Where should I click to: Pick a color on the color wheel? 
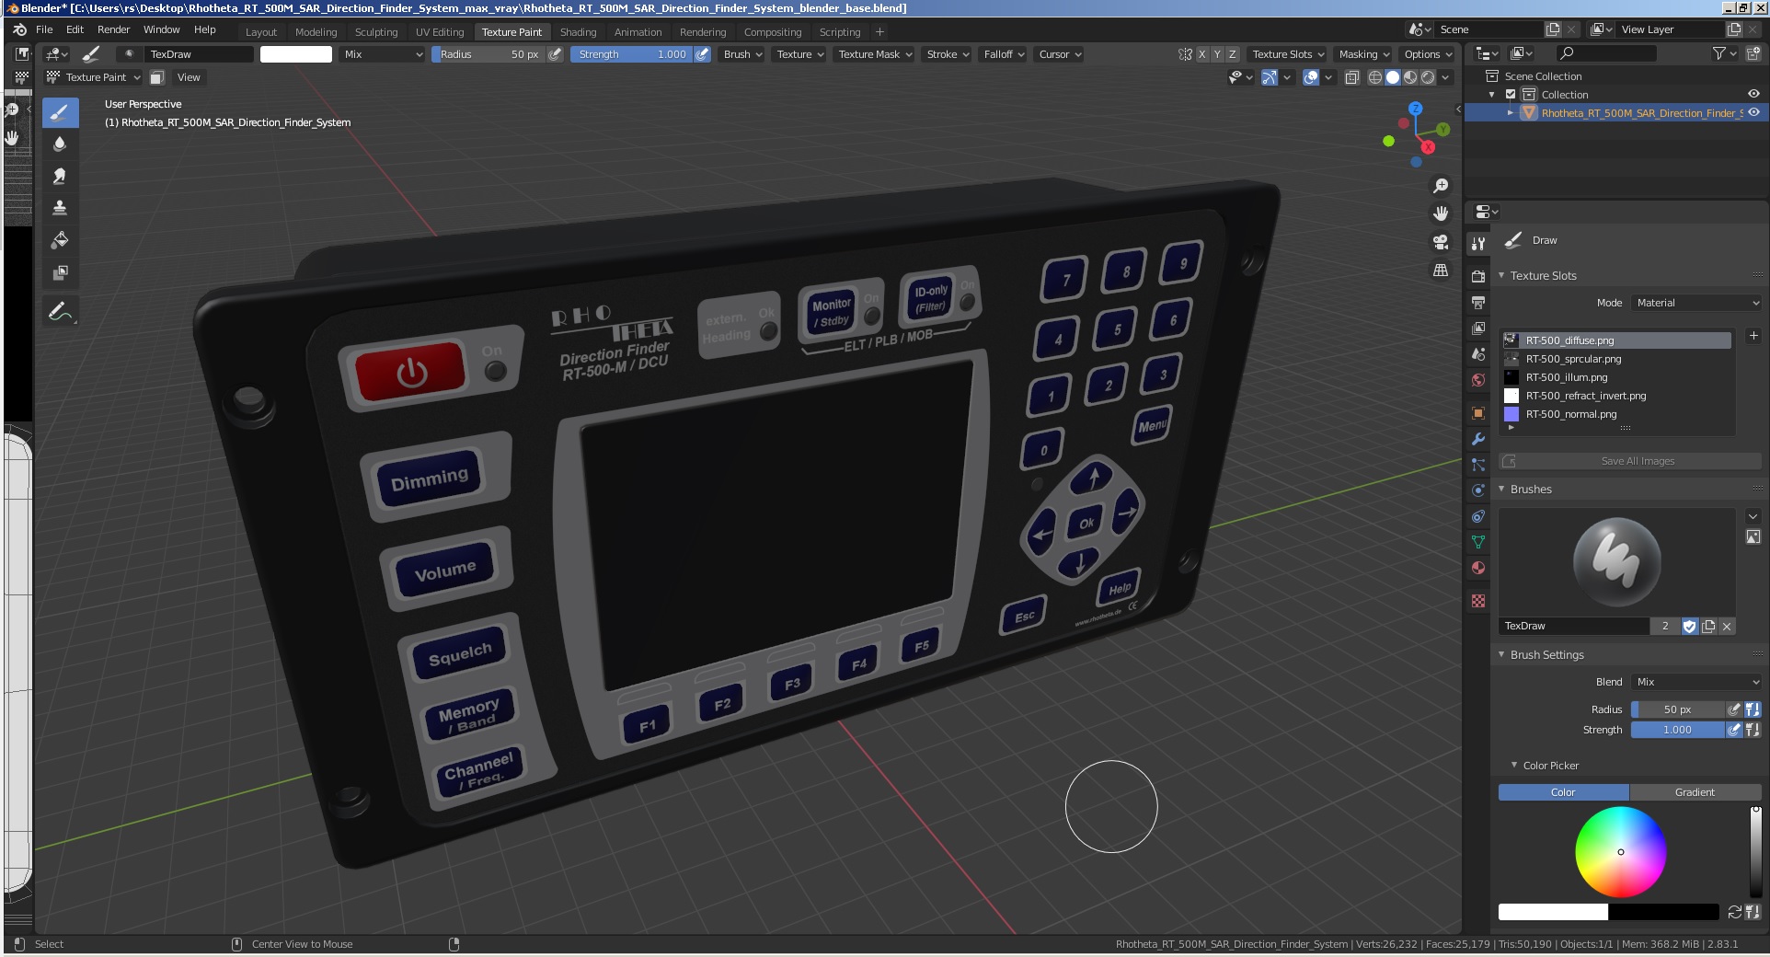pyautogui.click(x=1620, y=852)
